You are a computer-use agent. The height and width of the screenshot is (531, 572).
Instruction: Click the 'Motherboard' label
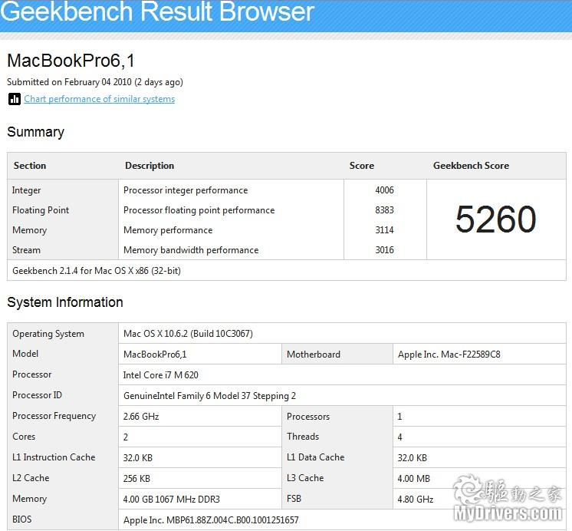[314, 355]
